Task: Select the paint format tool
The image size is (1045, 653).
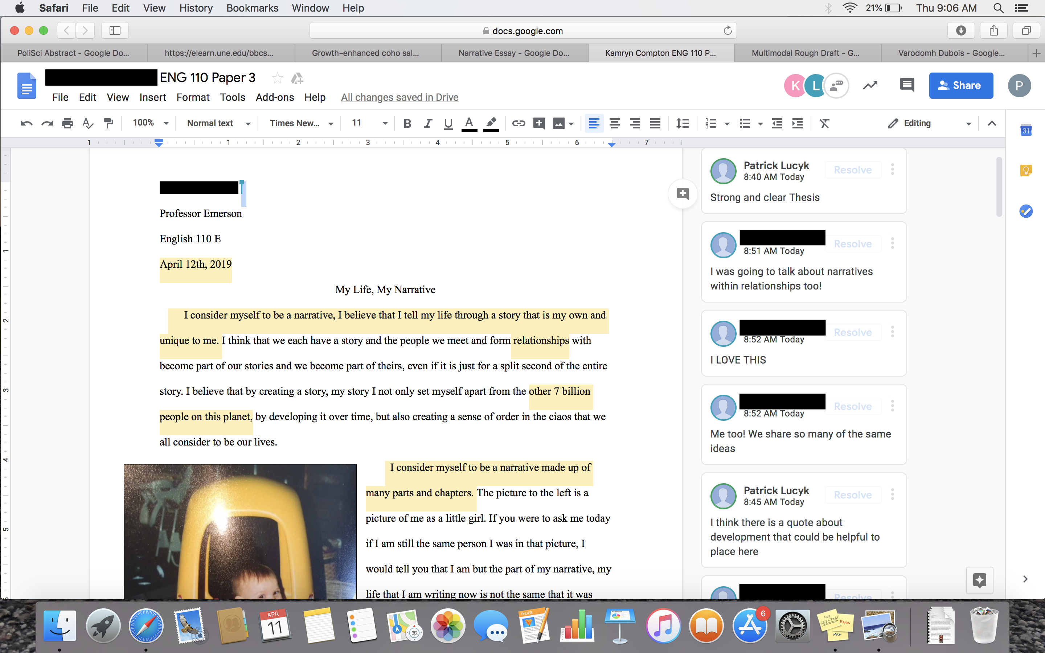Action: point(108,123)
